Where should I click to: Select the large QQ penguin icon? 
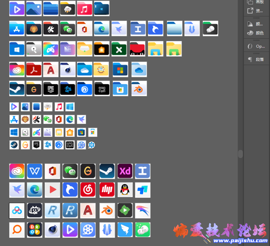[x=125, y=190]
